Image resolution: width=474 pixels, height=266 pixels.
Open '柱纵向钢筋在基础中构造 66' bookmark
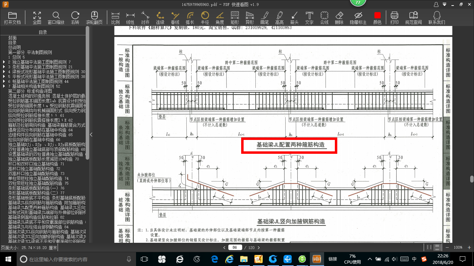(34, 140)
